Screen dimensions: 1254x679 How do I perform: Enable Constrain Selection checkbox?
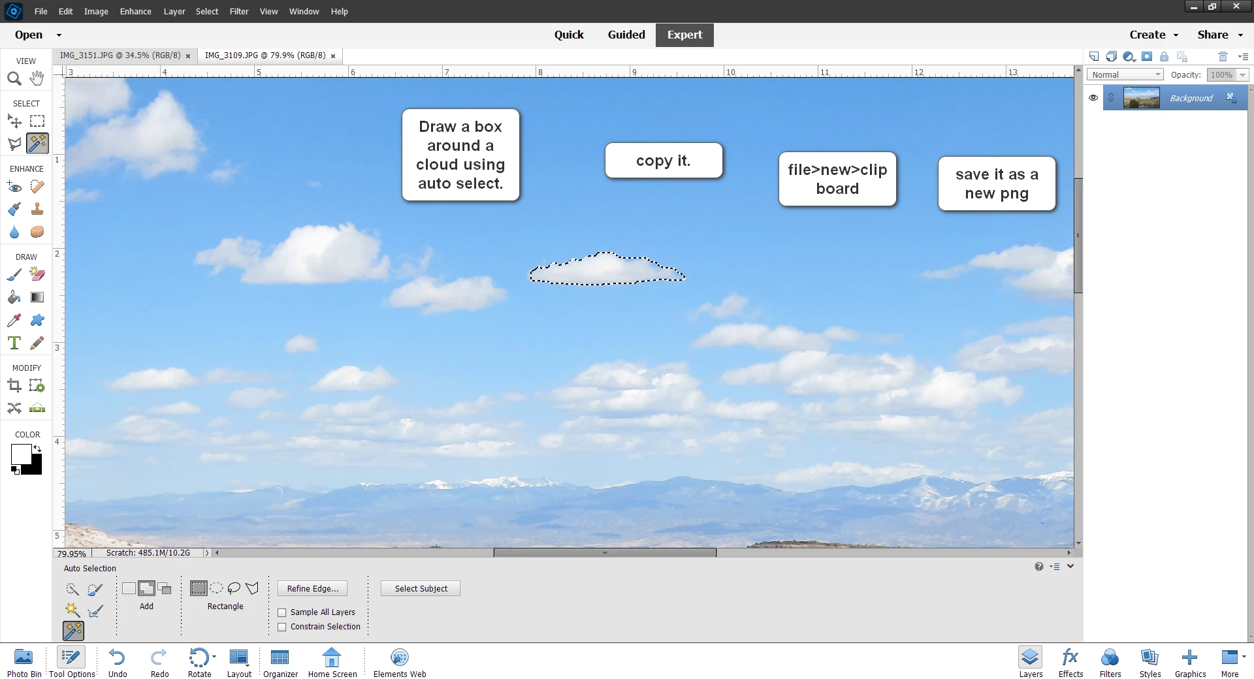click(x=282, y=627)
